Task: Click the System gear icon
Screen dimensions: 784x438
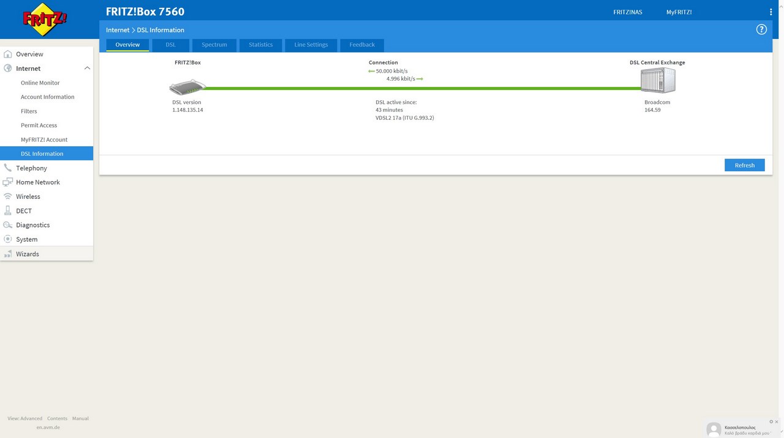Action: click(8, 239)
